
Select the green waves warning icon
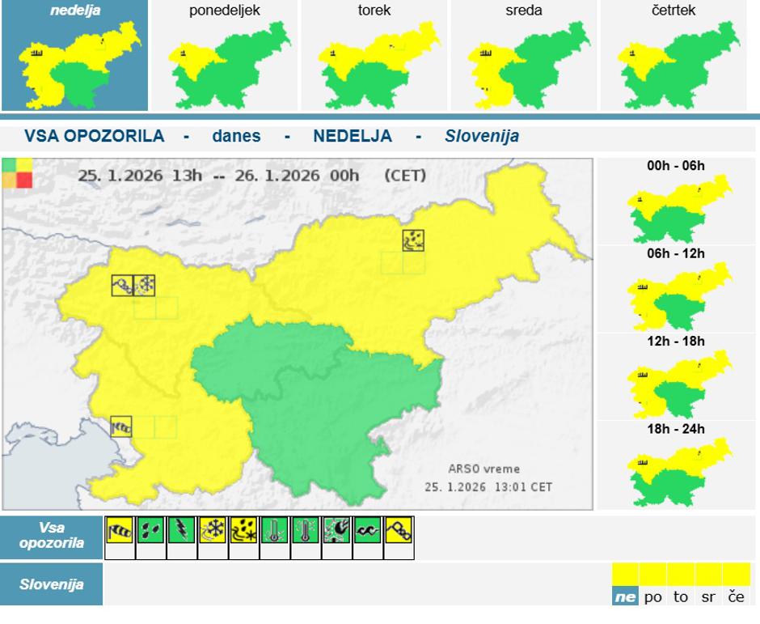(368, 530)
